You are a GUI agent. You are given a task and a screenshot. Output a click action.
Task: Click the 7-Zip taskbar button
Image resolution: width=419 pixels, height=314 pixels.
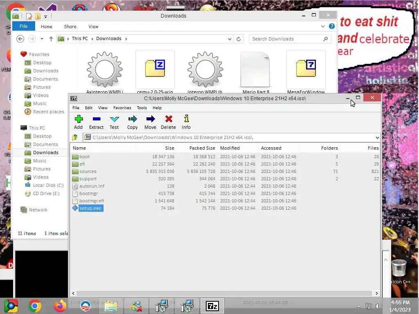click(x=212, y=306)
